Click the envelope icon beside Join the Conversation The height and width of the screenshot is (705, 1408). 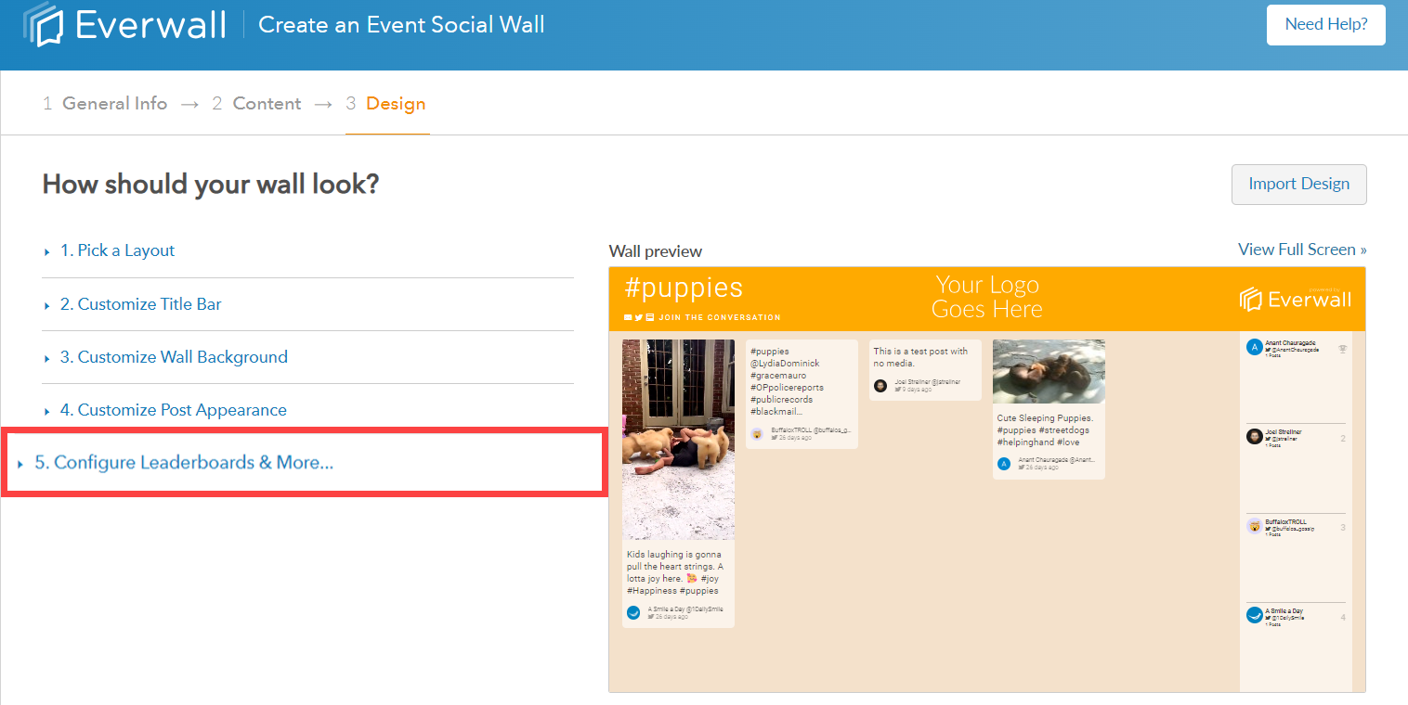(628, 317)
